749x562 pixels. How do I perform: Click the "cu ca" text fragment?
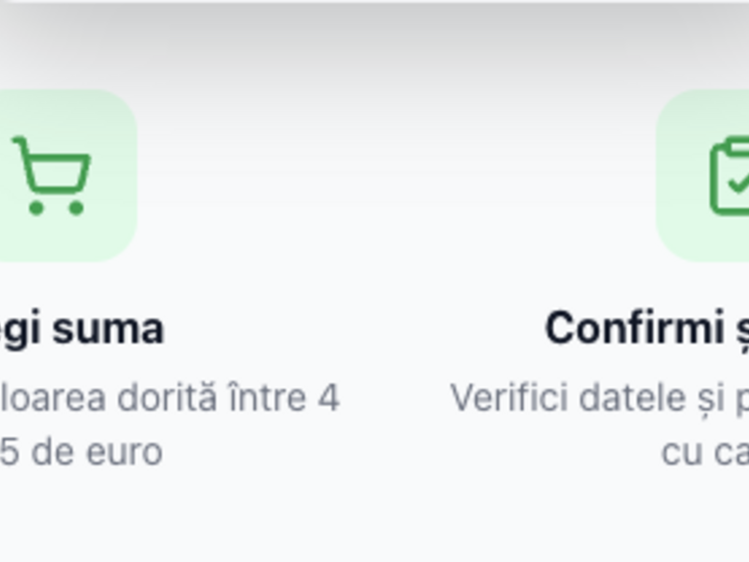704,452
